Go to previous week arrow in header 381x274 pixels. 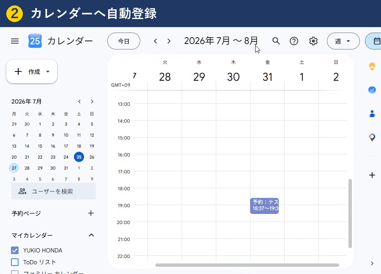point(155,41)
